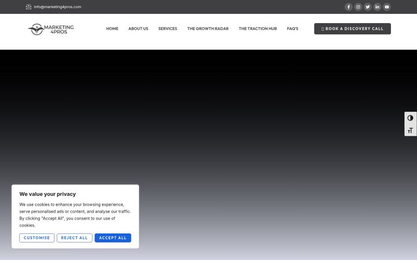
Task: Click Book a Discovery Call button
Action: (x=352, y=29)
